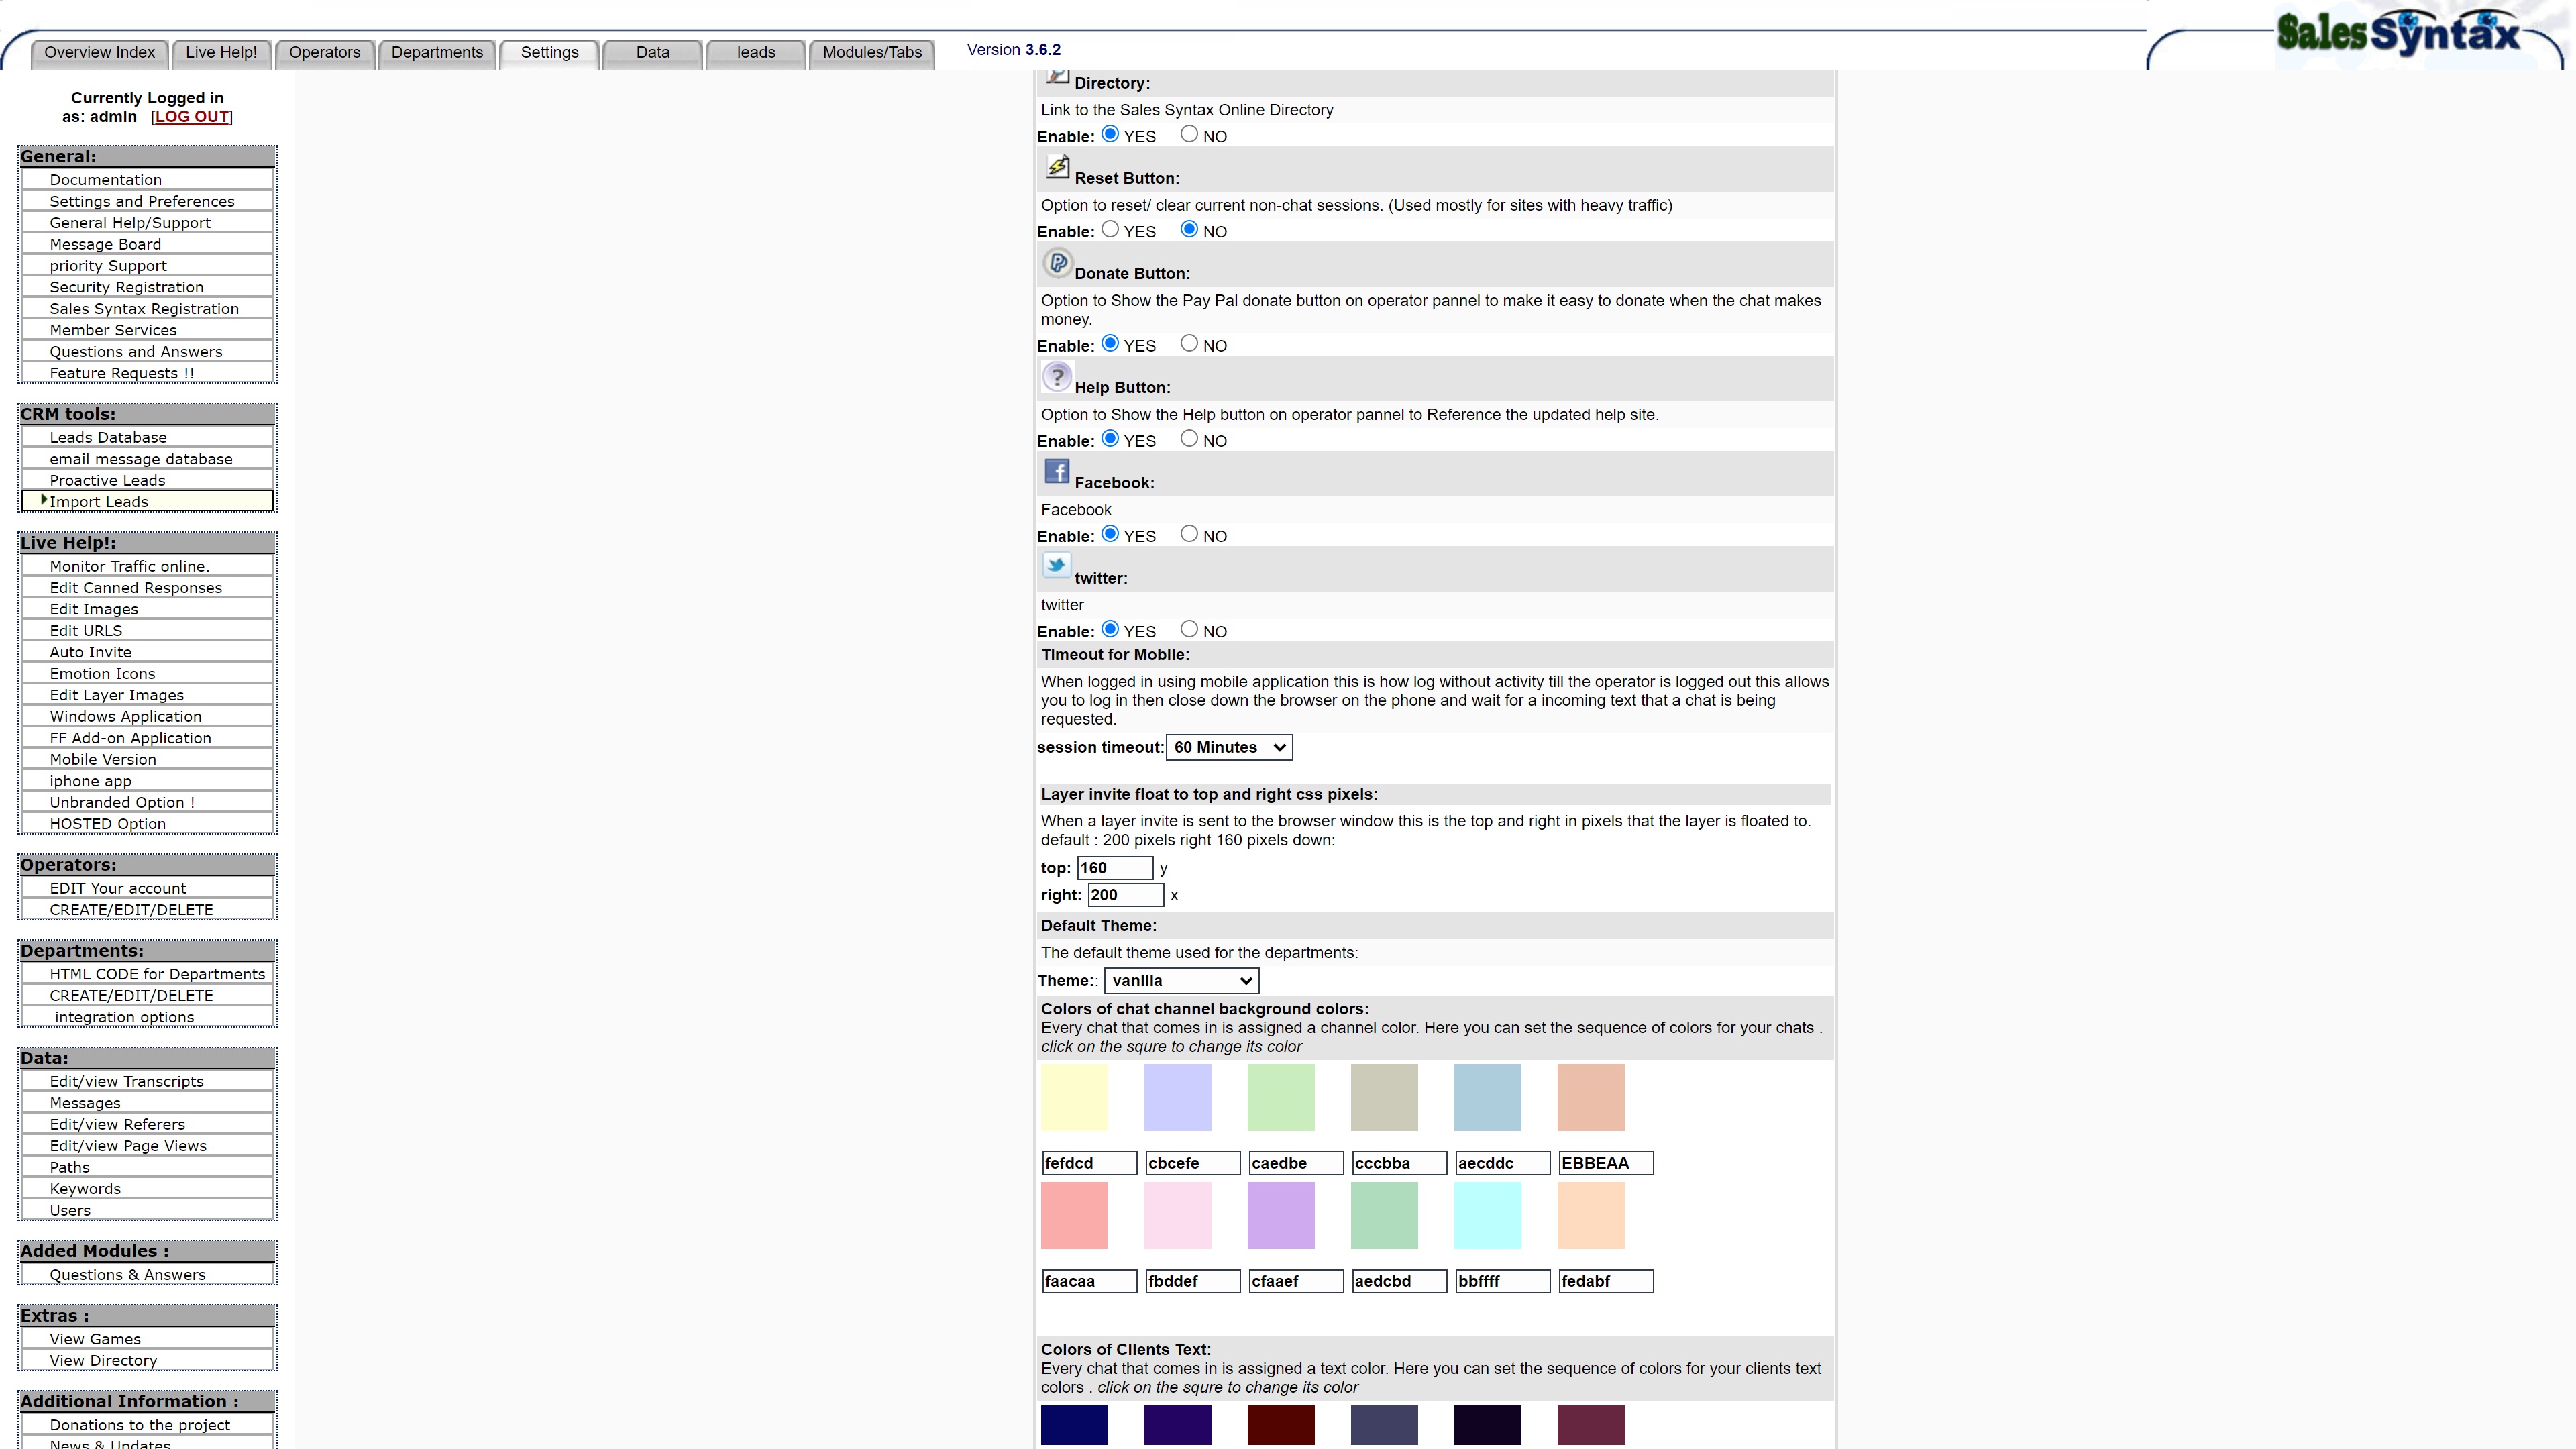Click the PayPal Donate Button icon

(x=1057, y=263)
